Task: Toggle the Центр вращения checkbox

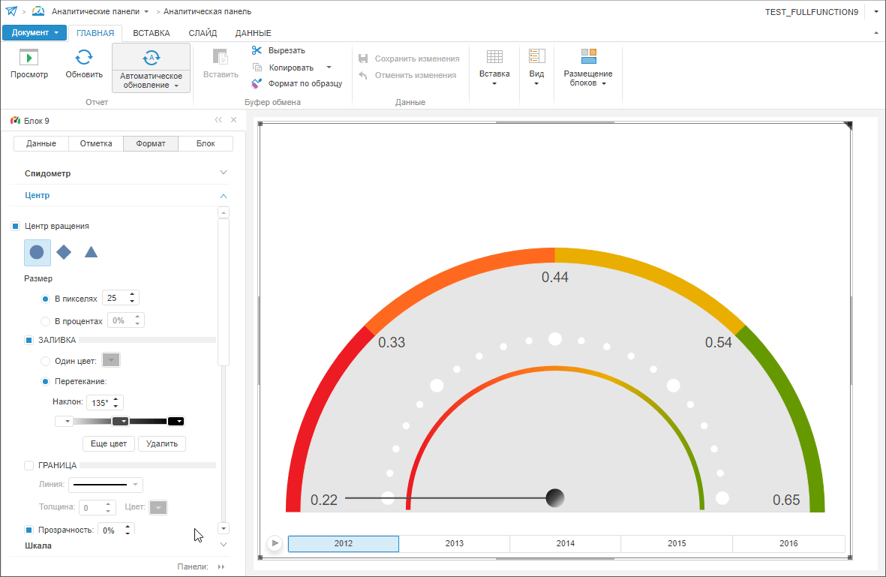Action: pyautogui.click(x=16, y=226)
